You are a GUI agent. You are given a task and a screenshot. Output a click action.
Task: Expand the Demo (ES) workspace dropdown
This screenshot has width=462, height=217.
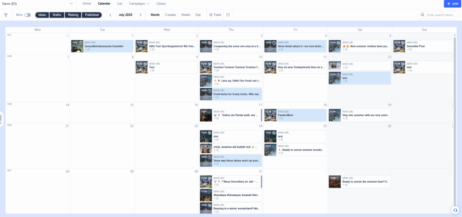click(x=71, y=4)
